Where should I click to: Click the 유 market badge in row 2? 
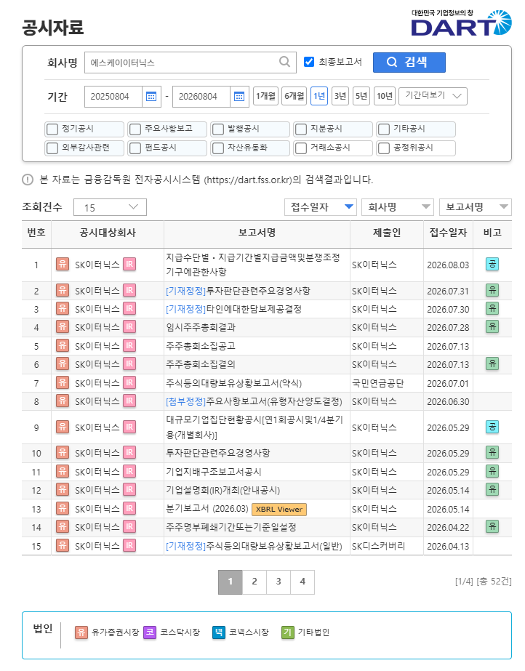click(63, 291)
